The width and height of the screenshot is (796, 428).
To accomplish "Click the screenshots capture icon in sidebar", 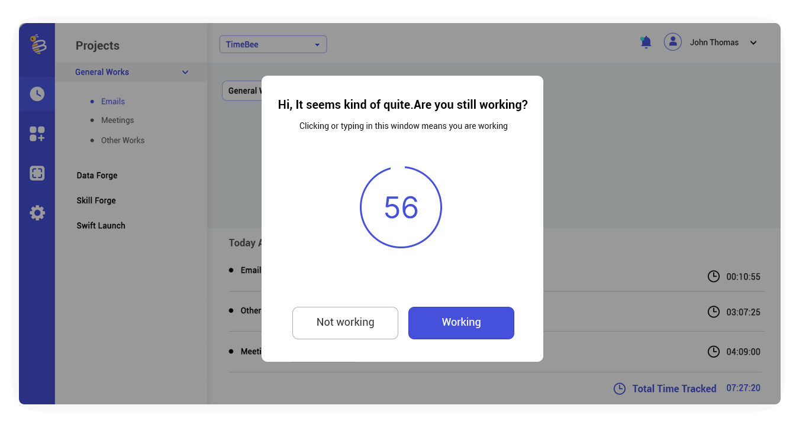I will [x=37, y=173].
